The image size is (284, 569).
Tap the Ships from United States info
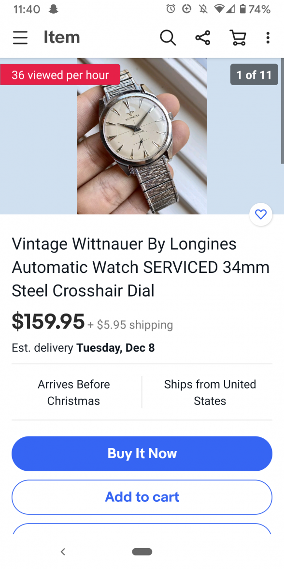(x=210, y=392)
